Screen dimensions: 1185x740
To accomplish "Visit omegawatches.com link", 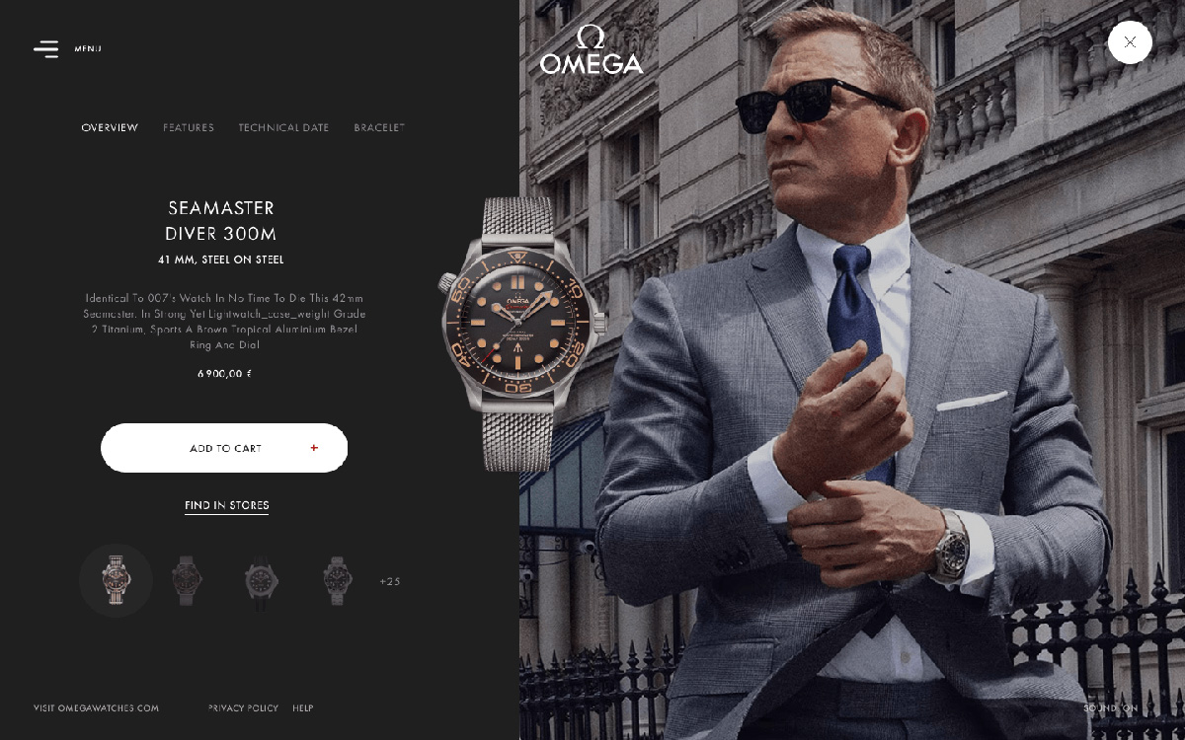I will [x=96, y=708].
